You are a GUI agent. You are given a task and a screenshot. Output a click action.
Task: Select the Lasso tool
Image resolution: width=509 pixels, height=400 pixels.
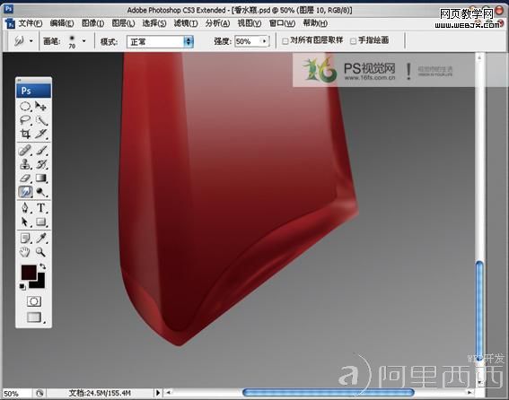click(x=25, y=120)
